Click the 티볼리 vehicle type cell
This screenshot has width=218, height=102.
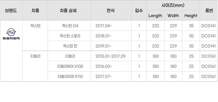[35, 56]
